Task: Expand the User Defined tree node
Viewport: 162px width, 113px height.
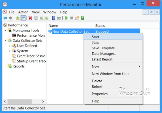Action: point(10,46)
